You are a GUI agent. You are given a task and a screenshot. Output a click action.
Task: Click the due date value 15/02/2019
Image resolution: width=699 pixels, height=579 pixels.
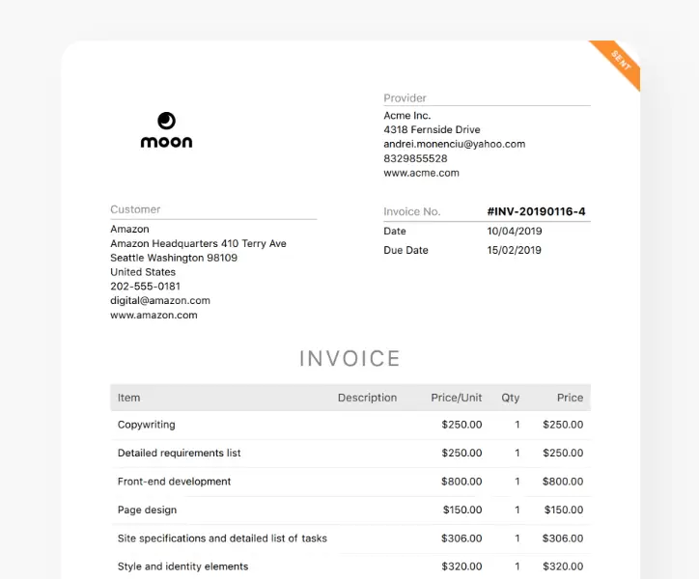click(x=514, y=250)
